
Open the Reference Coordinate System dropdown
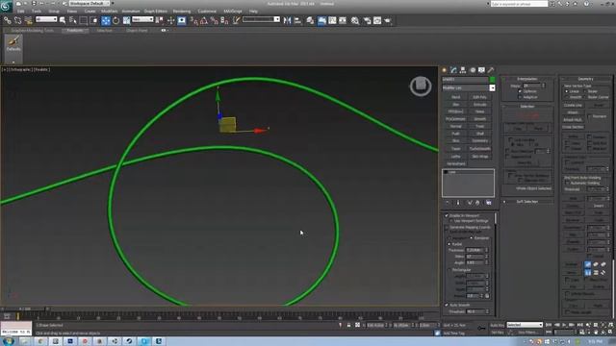[x=142, y=19]
